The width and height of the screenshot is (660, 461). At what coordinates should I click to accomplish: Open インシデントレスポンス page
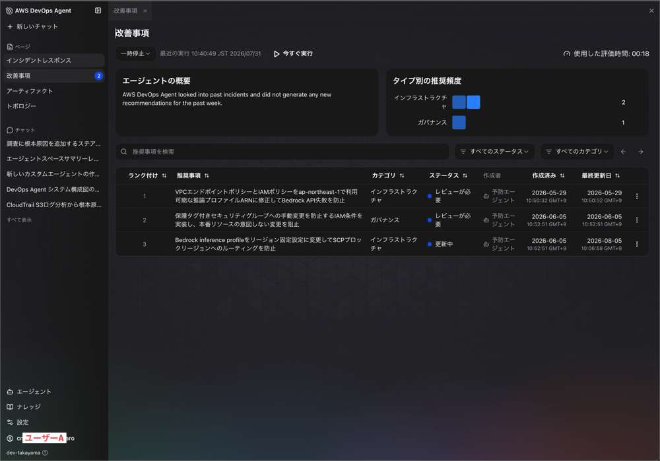click(54, 60)
